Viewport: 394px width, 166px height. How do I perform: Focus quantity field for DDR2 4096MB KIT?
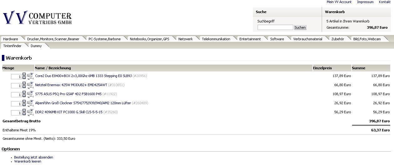coord(16,113)
